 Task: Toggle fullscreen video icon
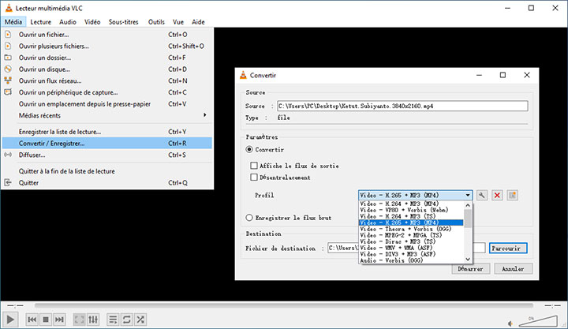[80, 320]
